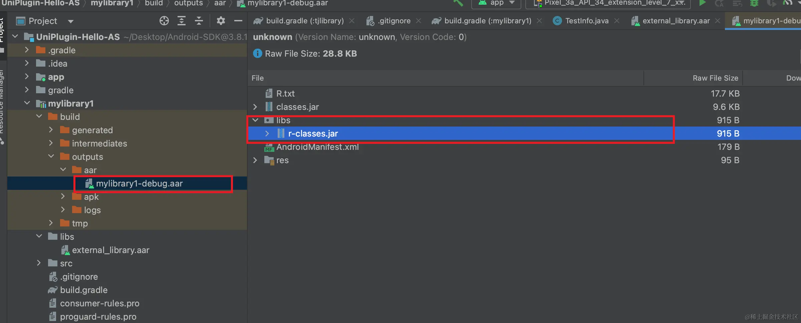Expand r-classes.jar entry
This screenshot has width=801, height=323.
(267, 134)
